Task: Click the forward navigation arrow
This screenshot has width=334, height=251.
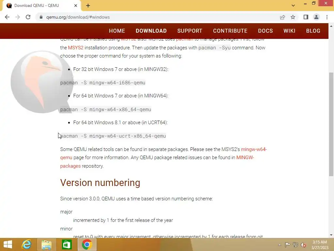Action: coord(18,17)
